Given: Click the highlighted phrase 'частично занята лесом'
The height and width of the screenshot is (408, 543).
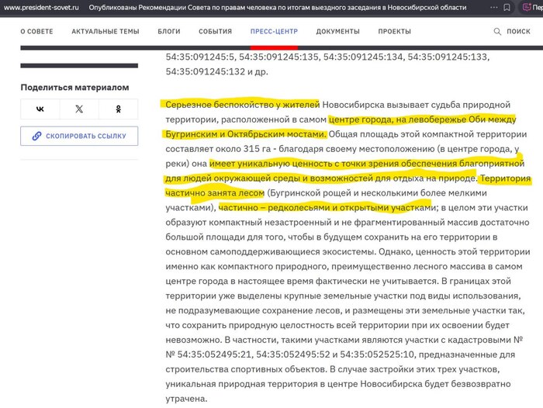Looking at the screenshot, I should pos(215,193).
